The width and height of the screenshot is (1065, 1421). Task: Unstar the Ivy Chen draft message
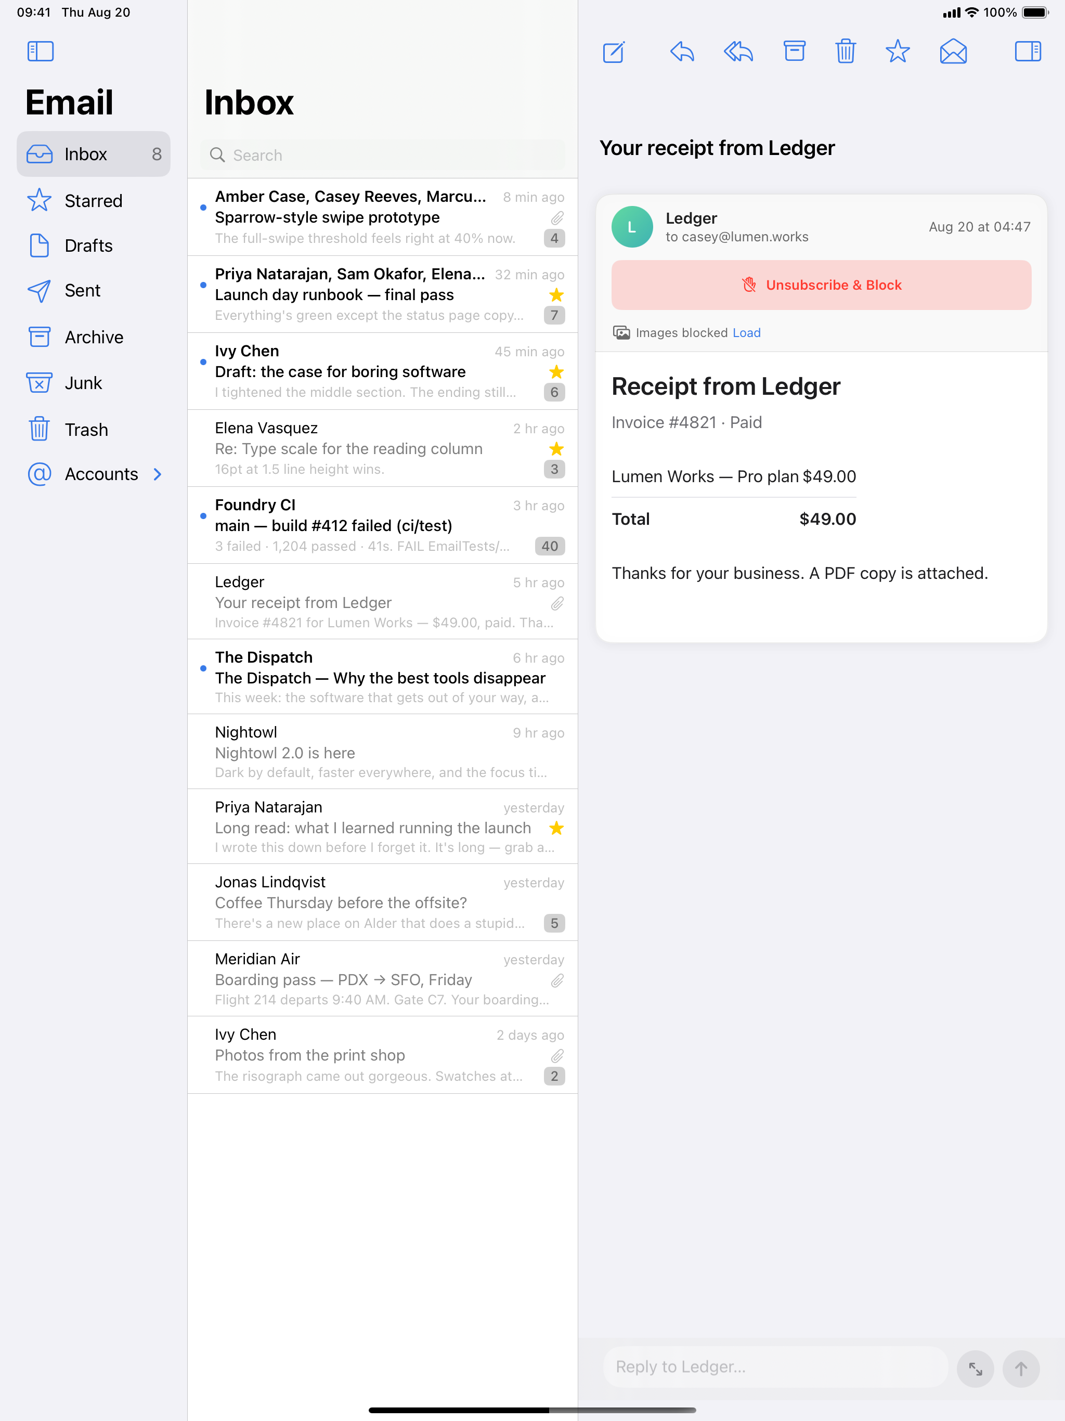click(x=556, y=372)
